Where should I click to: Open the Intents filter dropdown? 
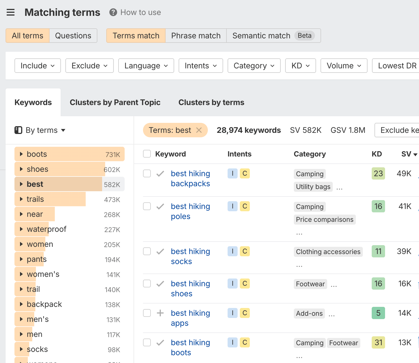[201, 66]
